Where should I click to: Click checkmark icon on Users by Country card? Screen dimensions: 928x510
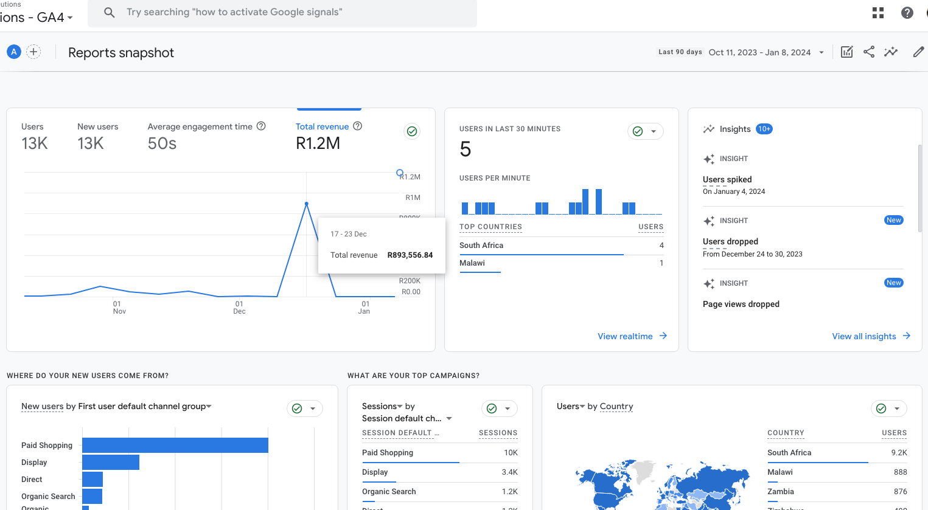tap(881, 408)
